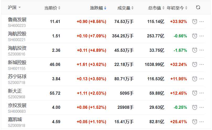Click current price 11.41
Image resolution: width=212 pixels, height=130 pixels.
(55, 21)
